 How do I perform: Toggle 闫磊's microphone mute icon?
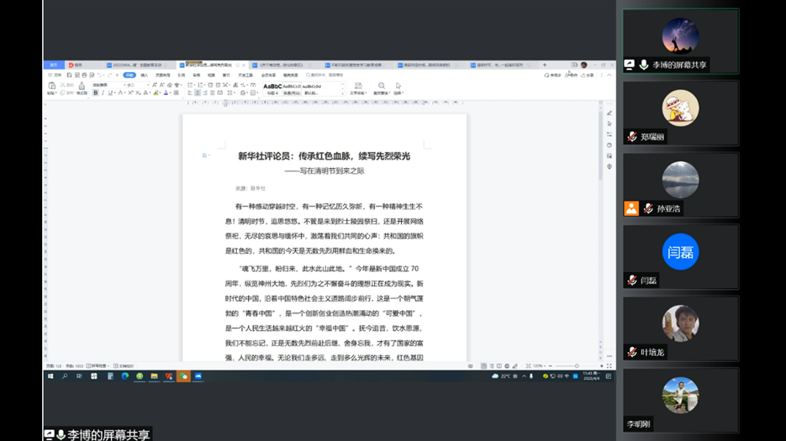632,281
